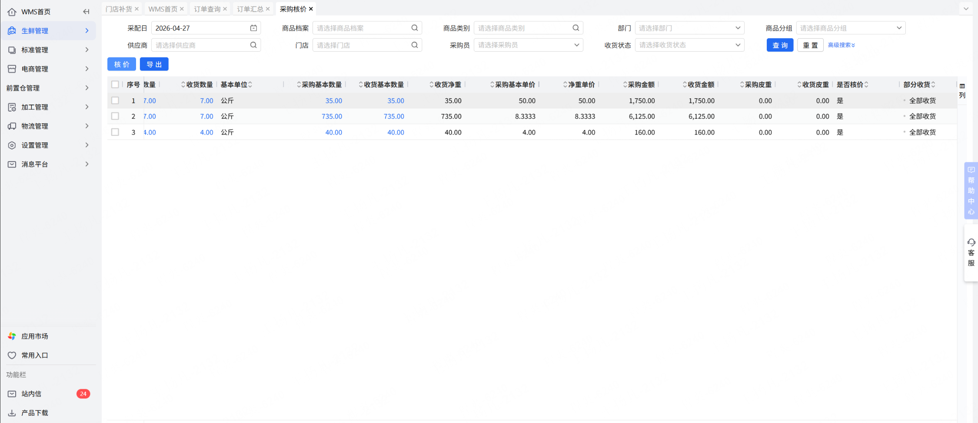This screenshot has height=423, width=978.
Task: Open the calendar picker for 采配日
Action: click(x=253, y=28)
